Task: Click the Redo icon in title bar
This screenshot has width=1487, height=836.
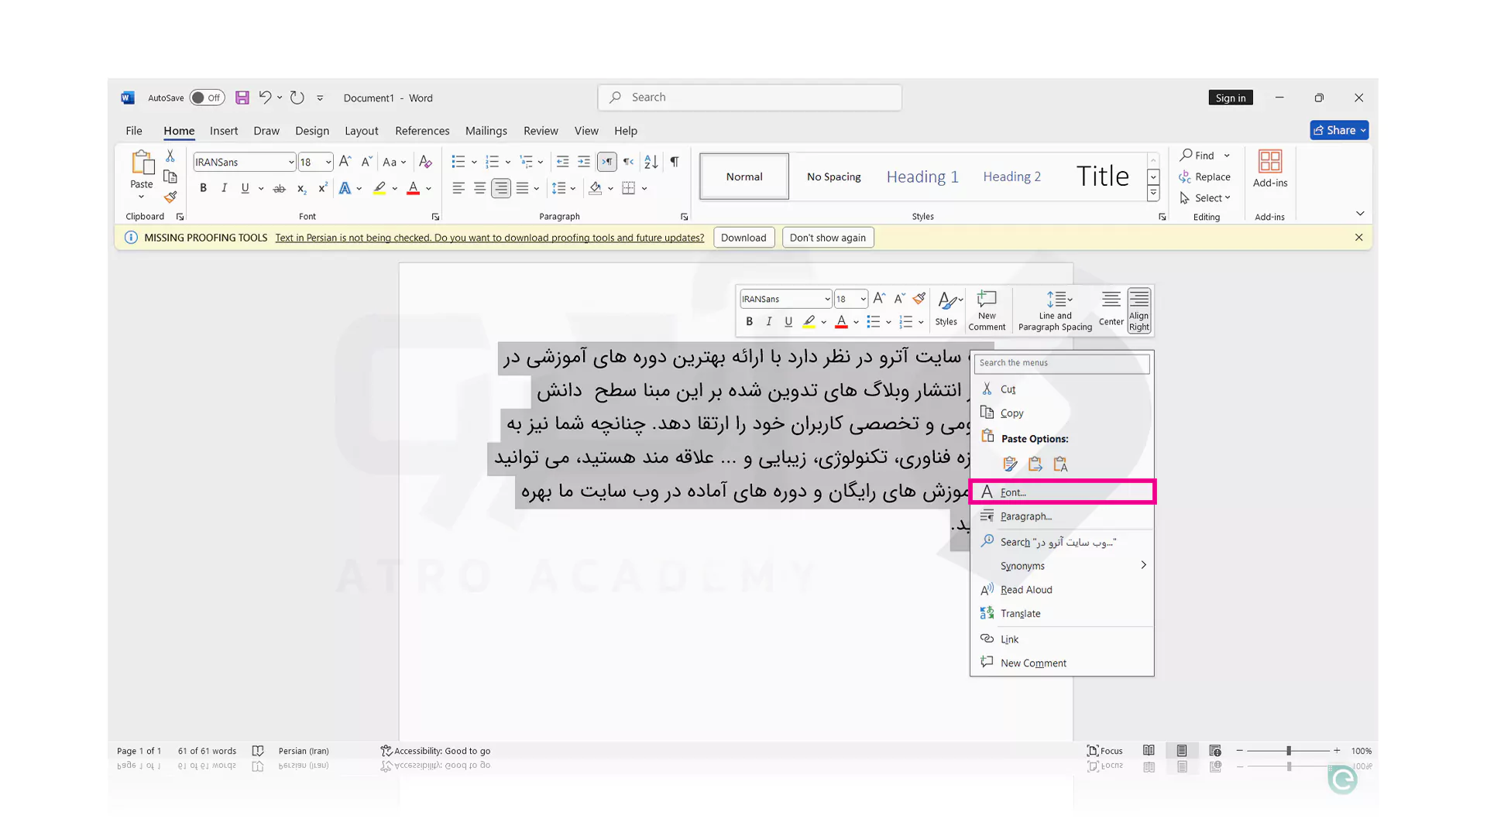Action: point(297,98)
